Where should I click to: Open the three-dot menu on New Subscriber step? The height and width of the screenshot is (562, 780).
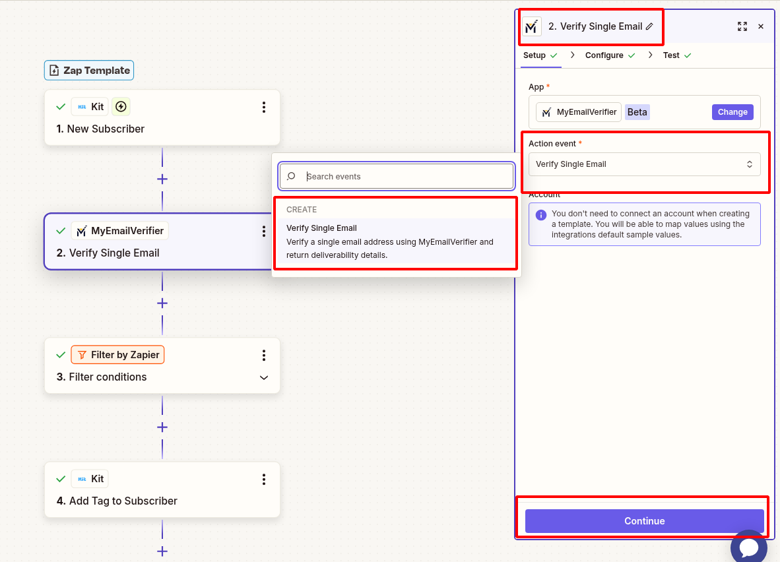[263, 107]
